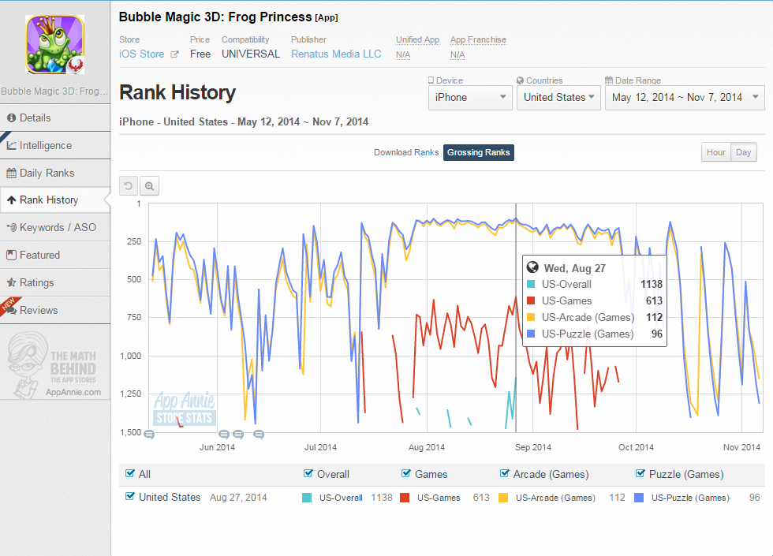Viewport: 773px width, 556px height.
Task: Click the Daily Ranks calendar icon
Action: point(11,173)
